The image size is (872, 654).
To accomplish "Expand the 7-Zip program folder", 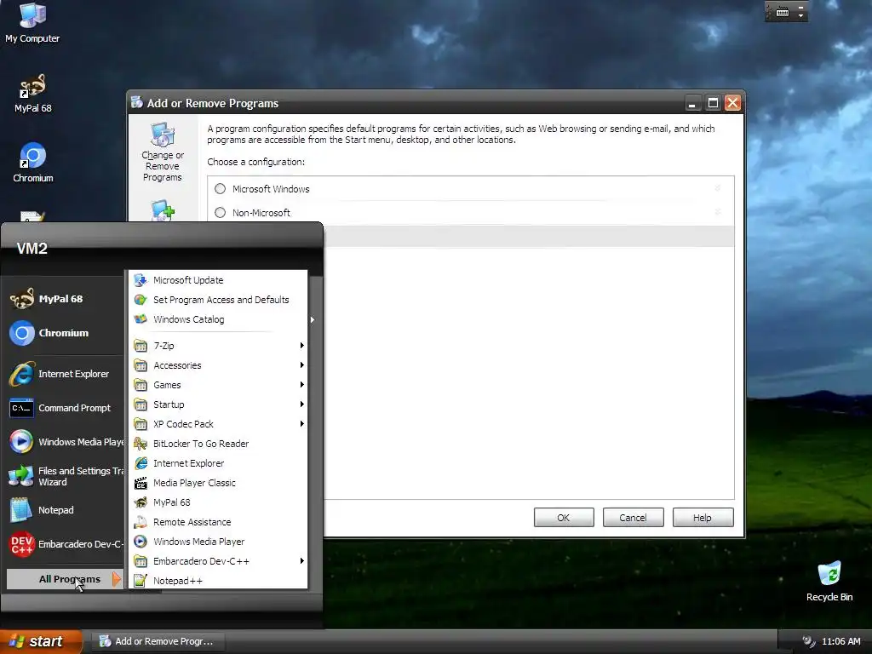I will point(218,346).
